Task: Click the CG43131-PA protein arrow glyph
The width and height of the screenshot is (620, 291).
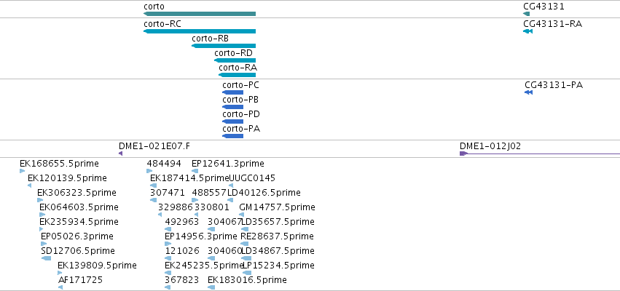Action: pos(529,92)
